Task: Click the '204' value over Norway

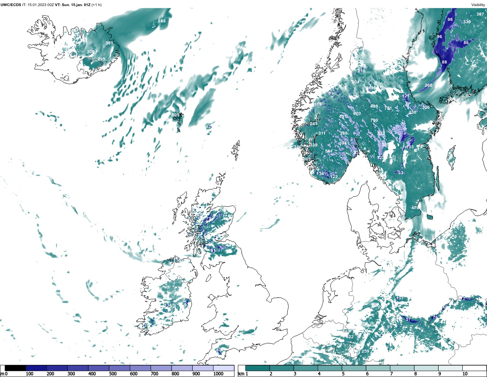Action: [355, 82]
